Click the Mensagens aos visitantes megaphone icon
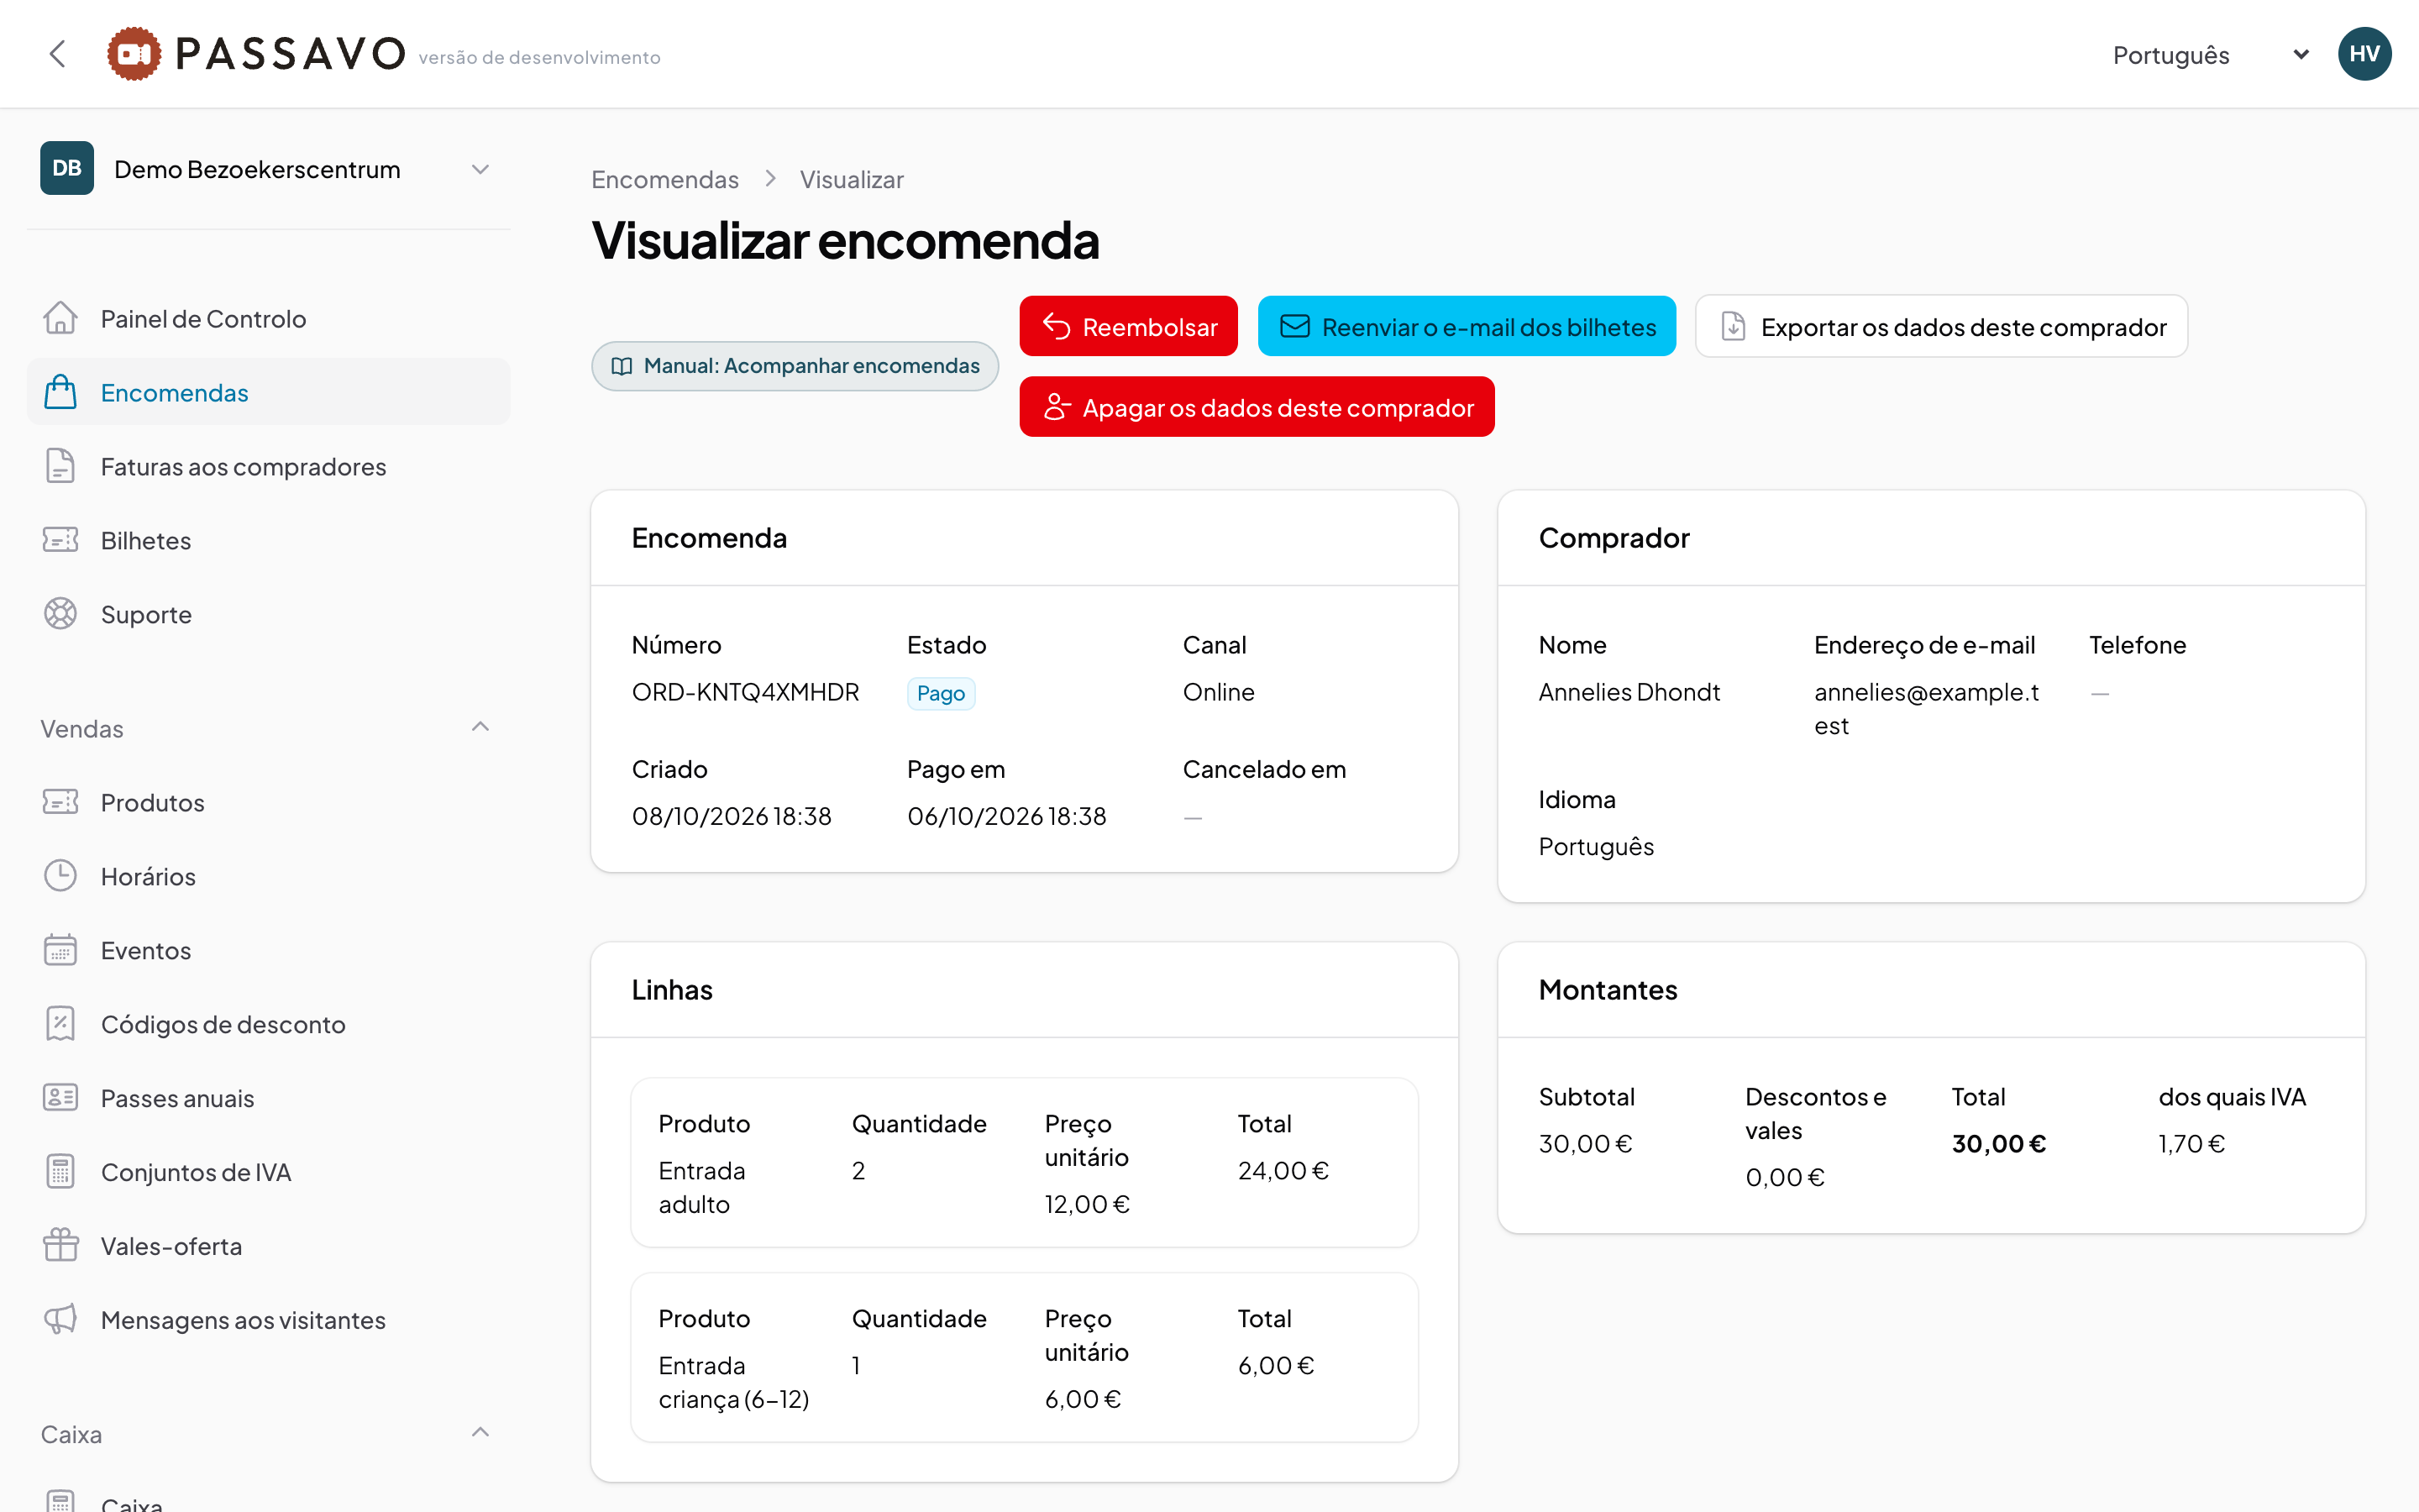This screenshot has width=2419, height=1512. pos(60,1320)
